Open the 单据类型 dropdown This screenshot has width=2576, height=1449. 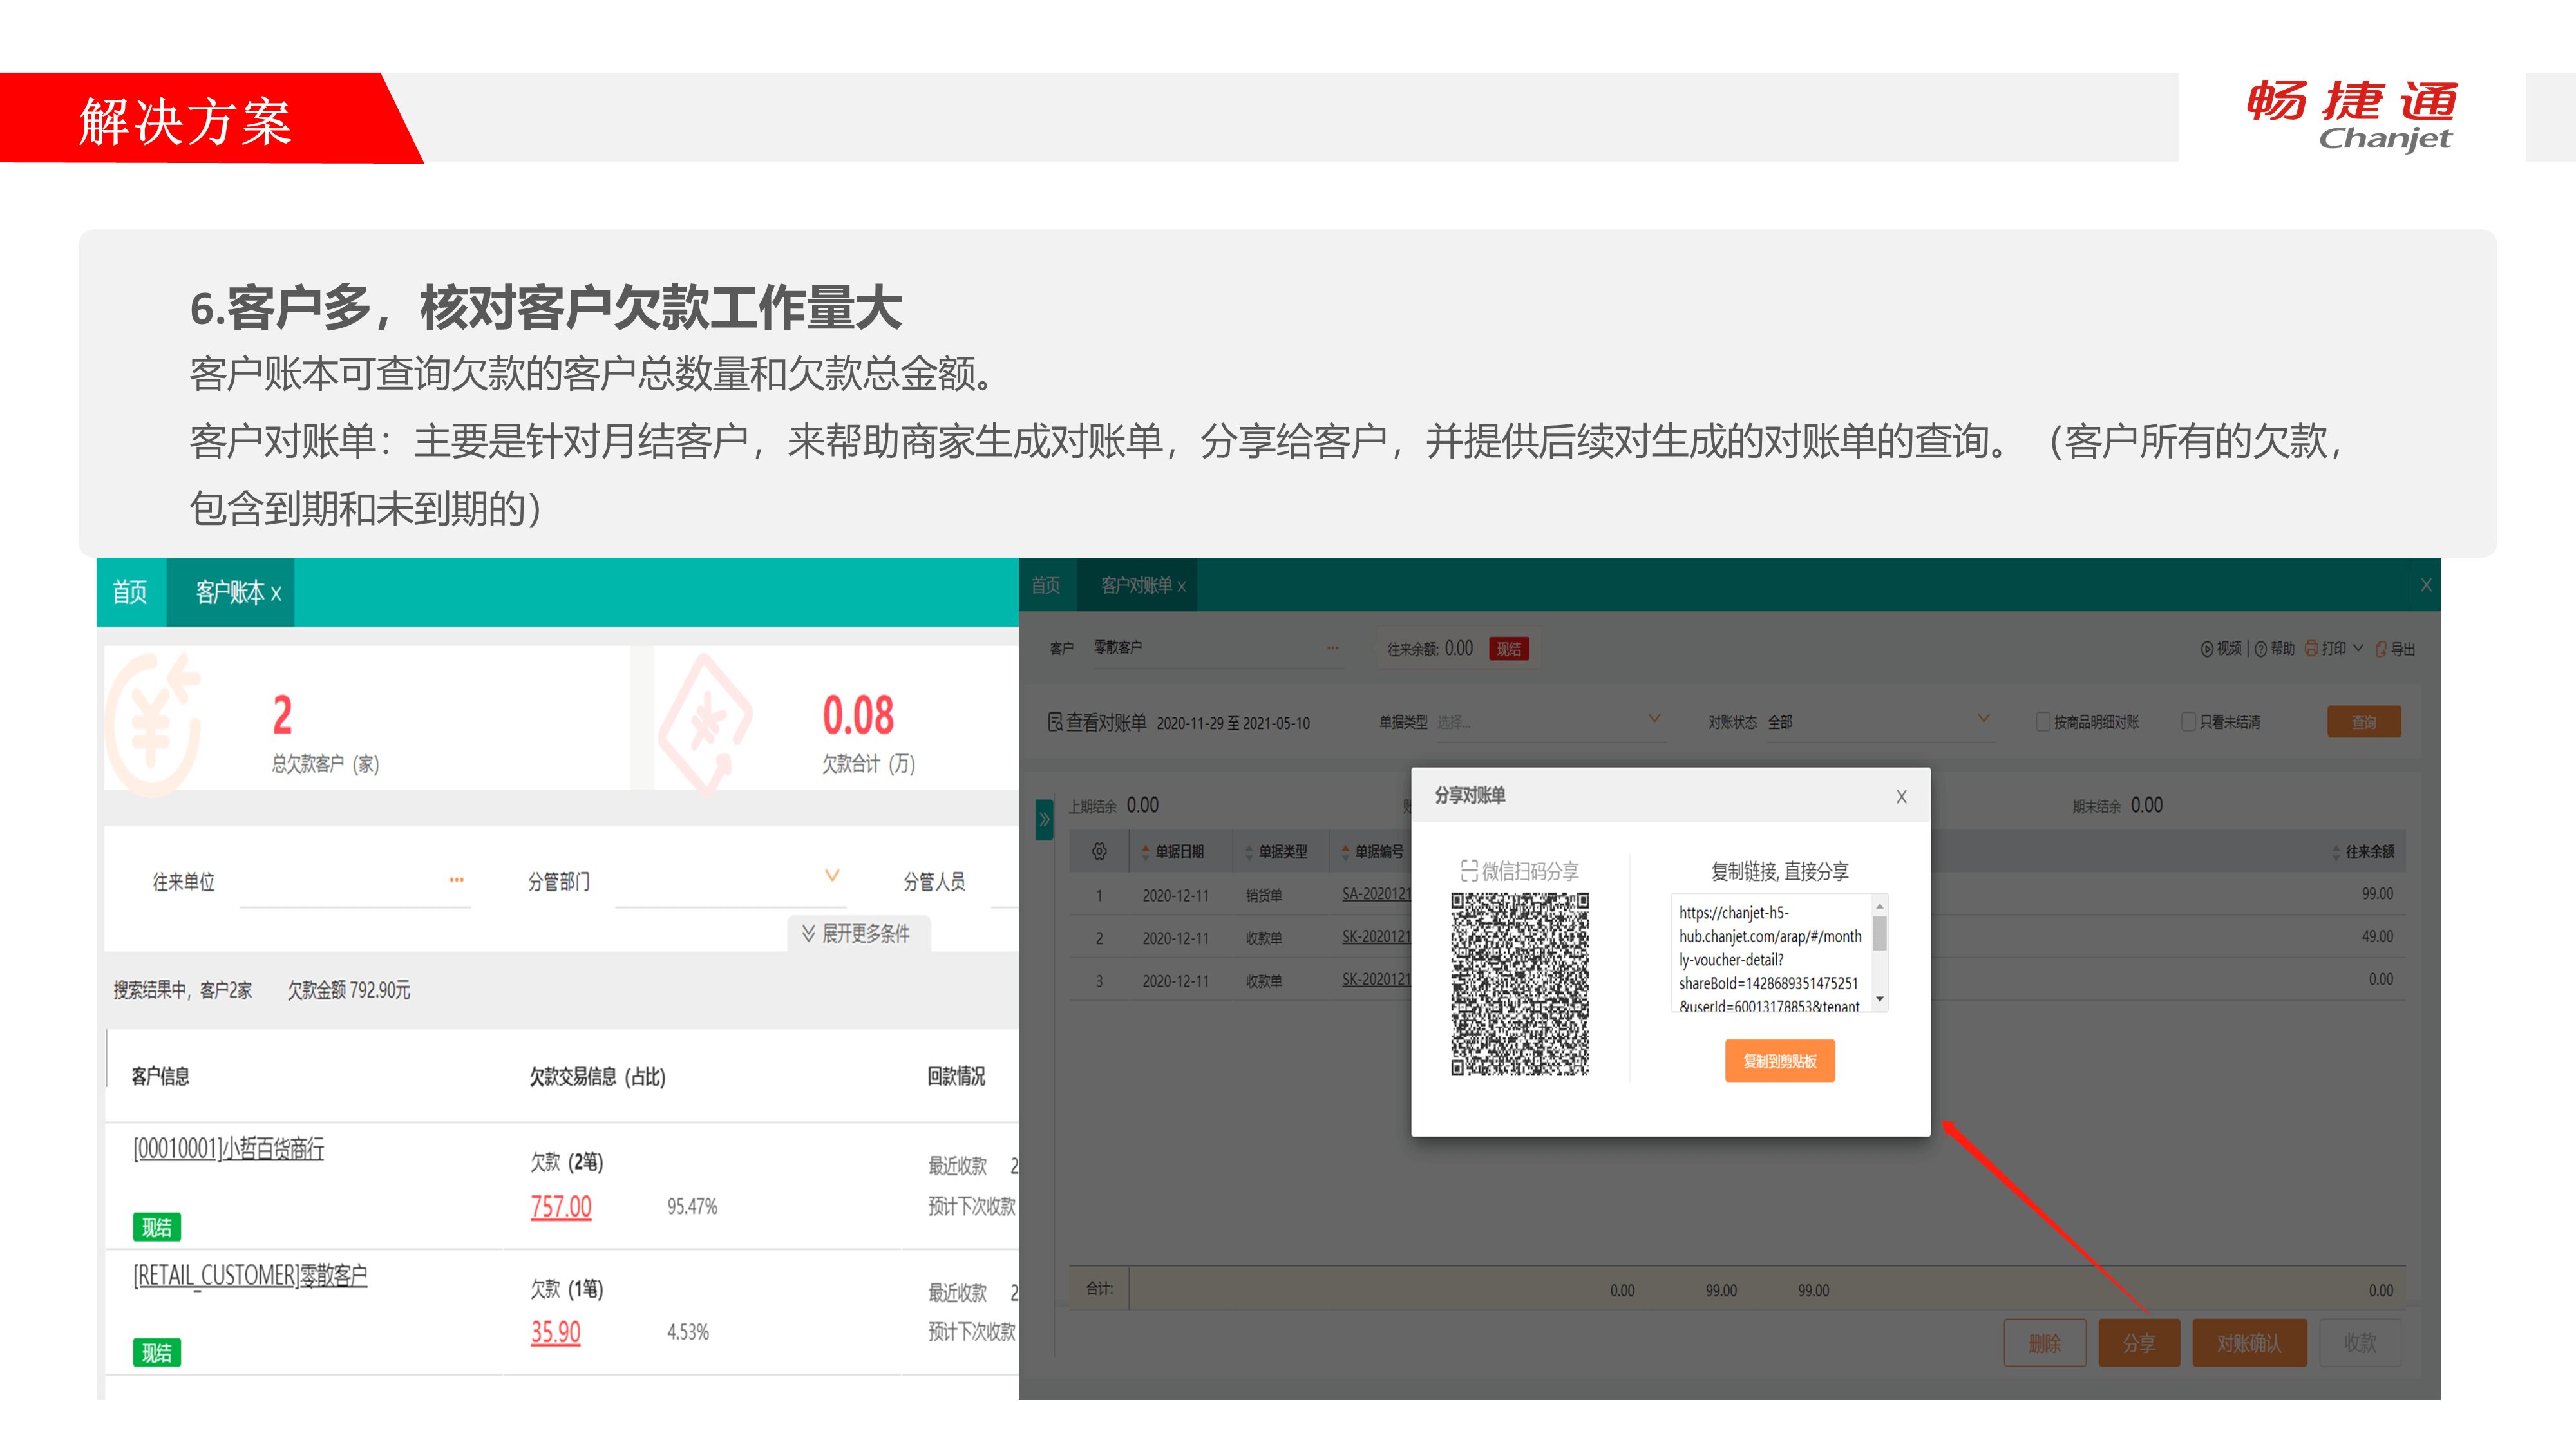[x=1654, y=719]
